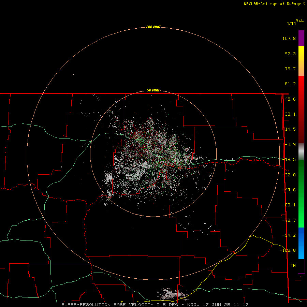The height and width of the screenshot is (307, 307).
Task: Click the -16.5 velocity scale value
Action: tap(289, 160)
